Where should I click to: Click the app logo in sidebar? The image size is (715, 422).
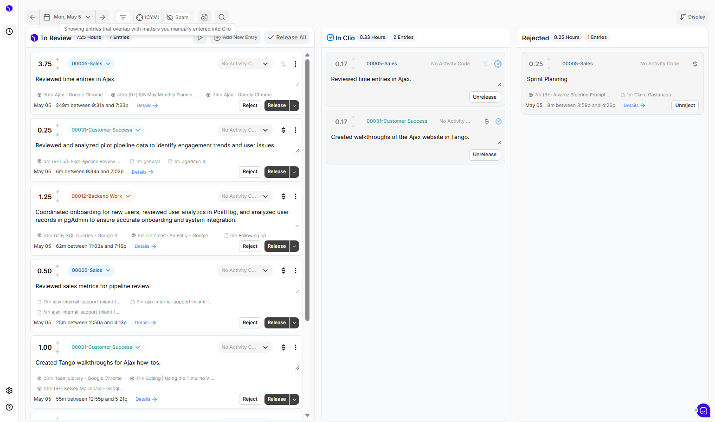coord(9,8)
